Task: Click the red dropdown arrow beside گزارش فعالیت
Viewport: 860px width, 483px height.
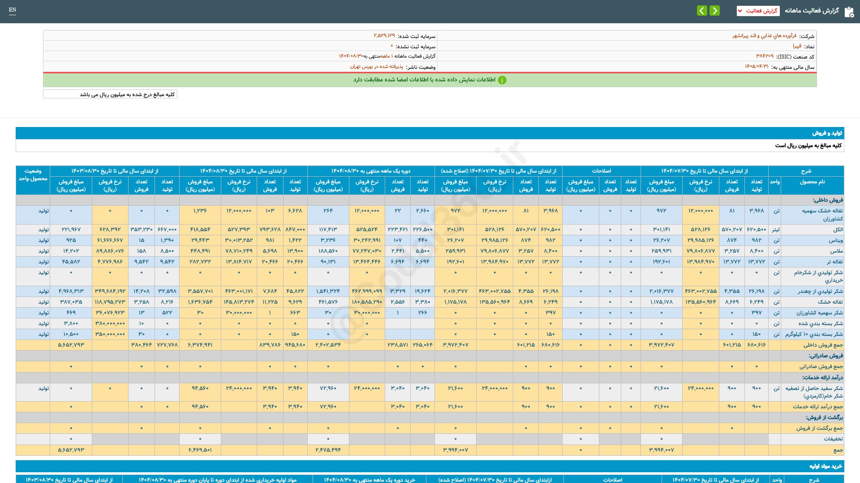Action: pyautogui.click(x=740, y=11)
